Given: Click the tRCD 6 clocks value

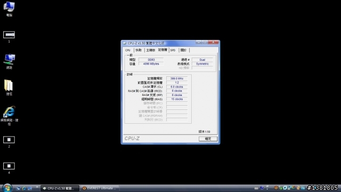Looking at the screenshot, I should coord(177,91).
